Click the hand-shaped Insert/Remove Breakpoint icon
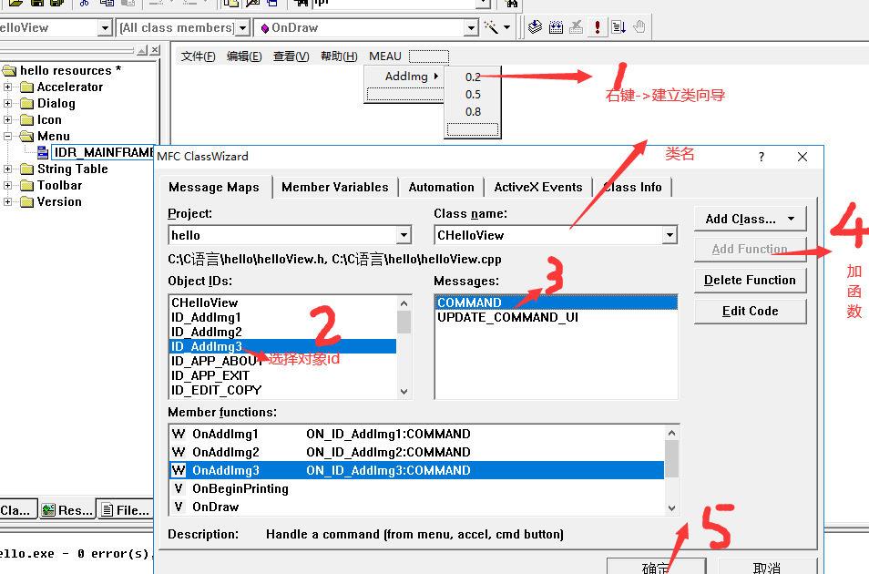The image size is (869, 574). [x=640, y=27]
